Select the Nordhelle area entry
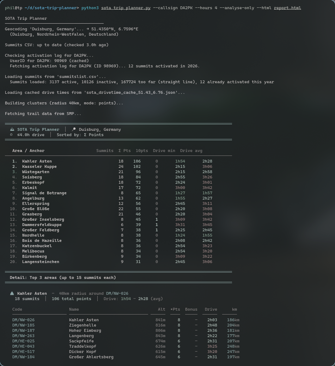 pyautogui.click(x=33, y=235)
